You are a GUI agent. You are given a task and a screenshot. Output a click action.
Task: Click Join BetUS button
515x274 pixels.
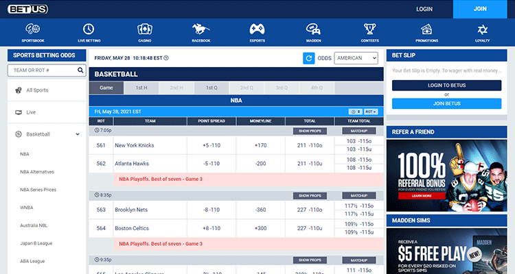coord(447,103)
